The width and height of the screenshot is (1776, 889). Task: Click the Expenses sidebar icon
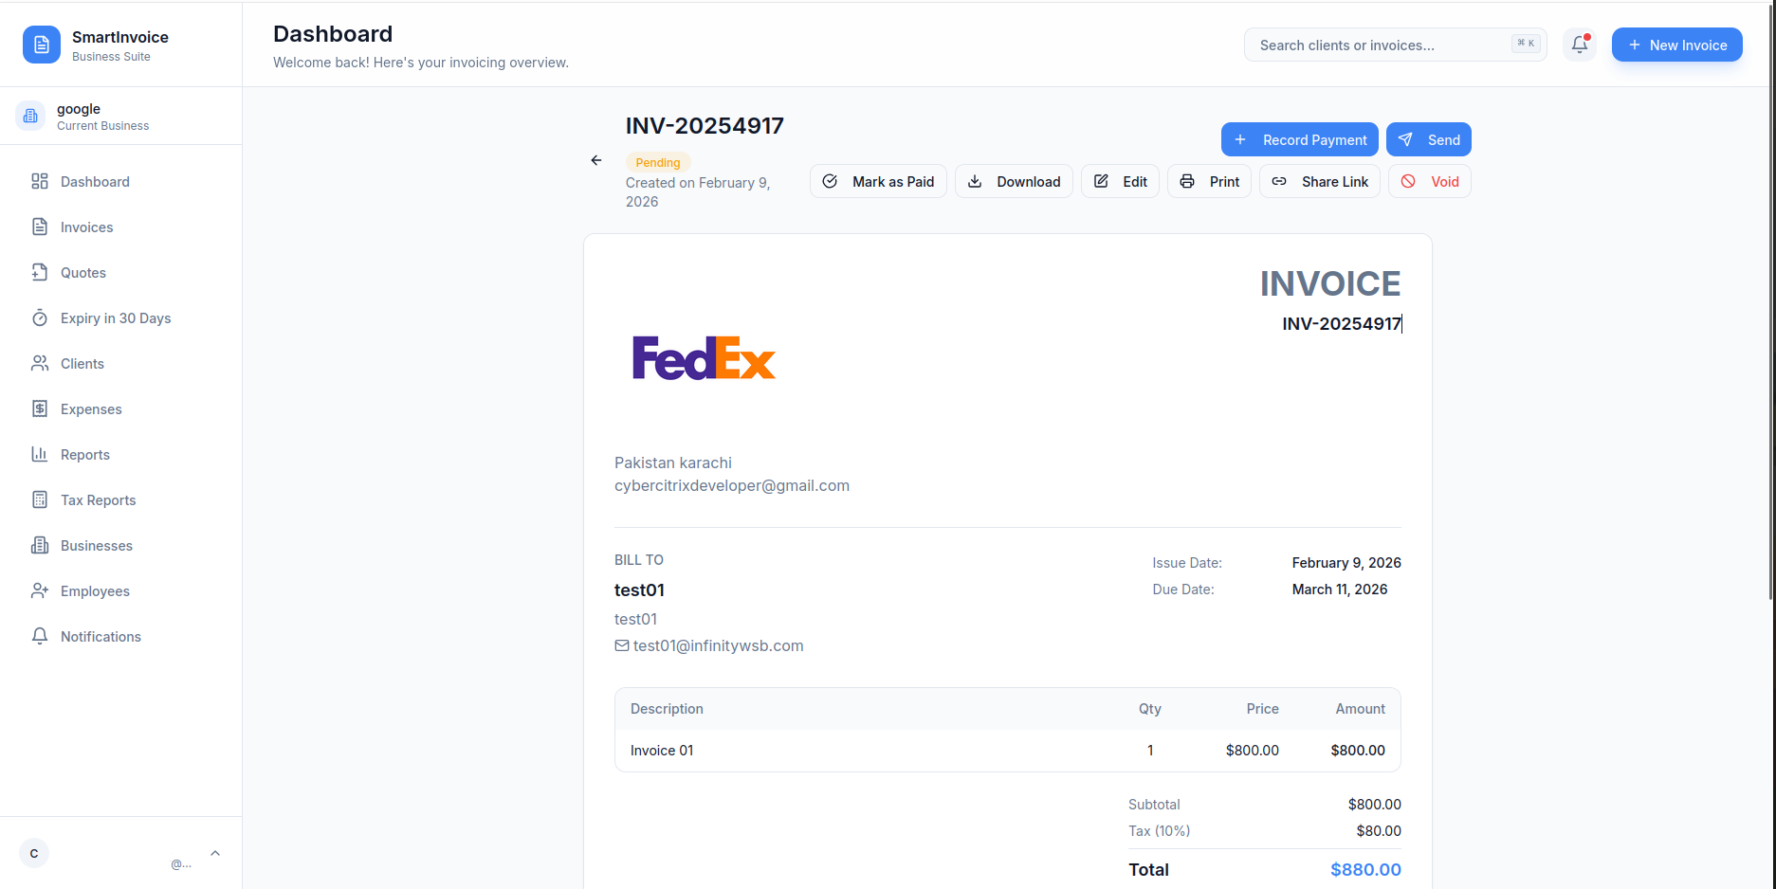pyautogui.click(x=40, y=408)
